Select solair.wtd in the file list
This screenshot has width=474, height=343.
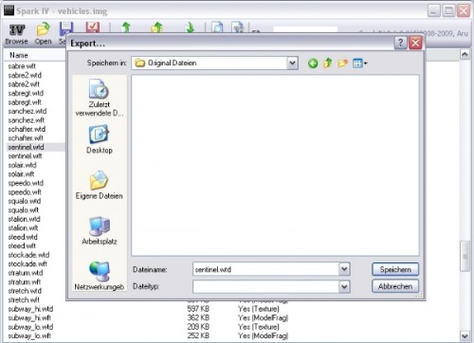click(22, 165)
